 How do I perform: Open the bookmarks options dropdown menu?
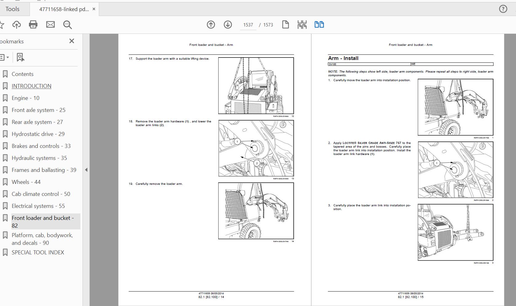[4, 57]
